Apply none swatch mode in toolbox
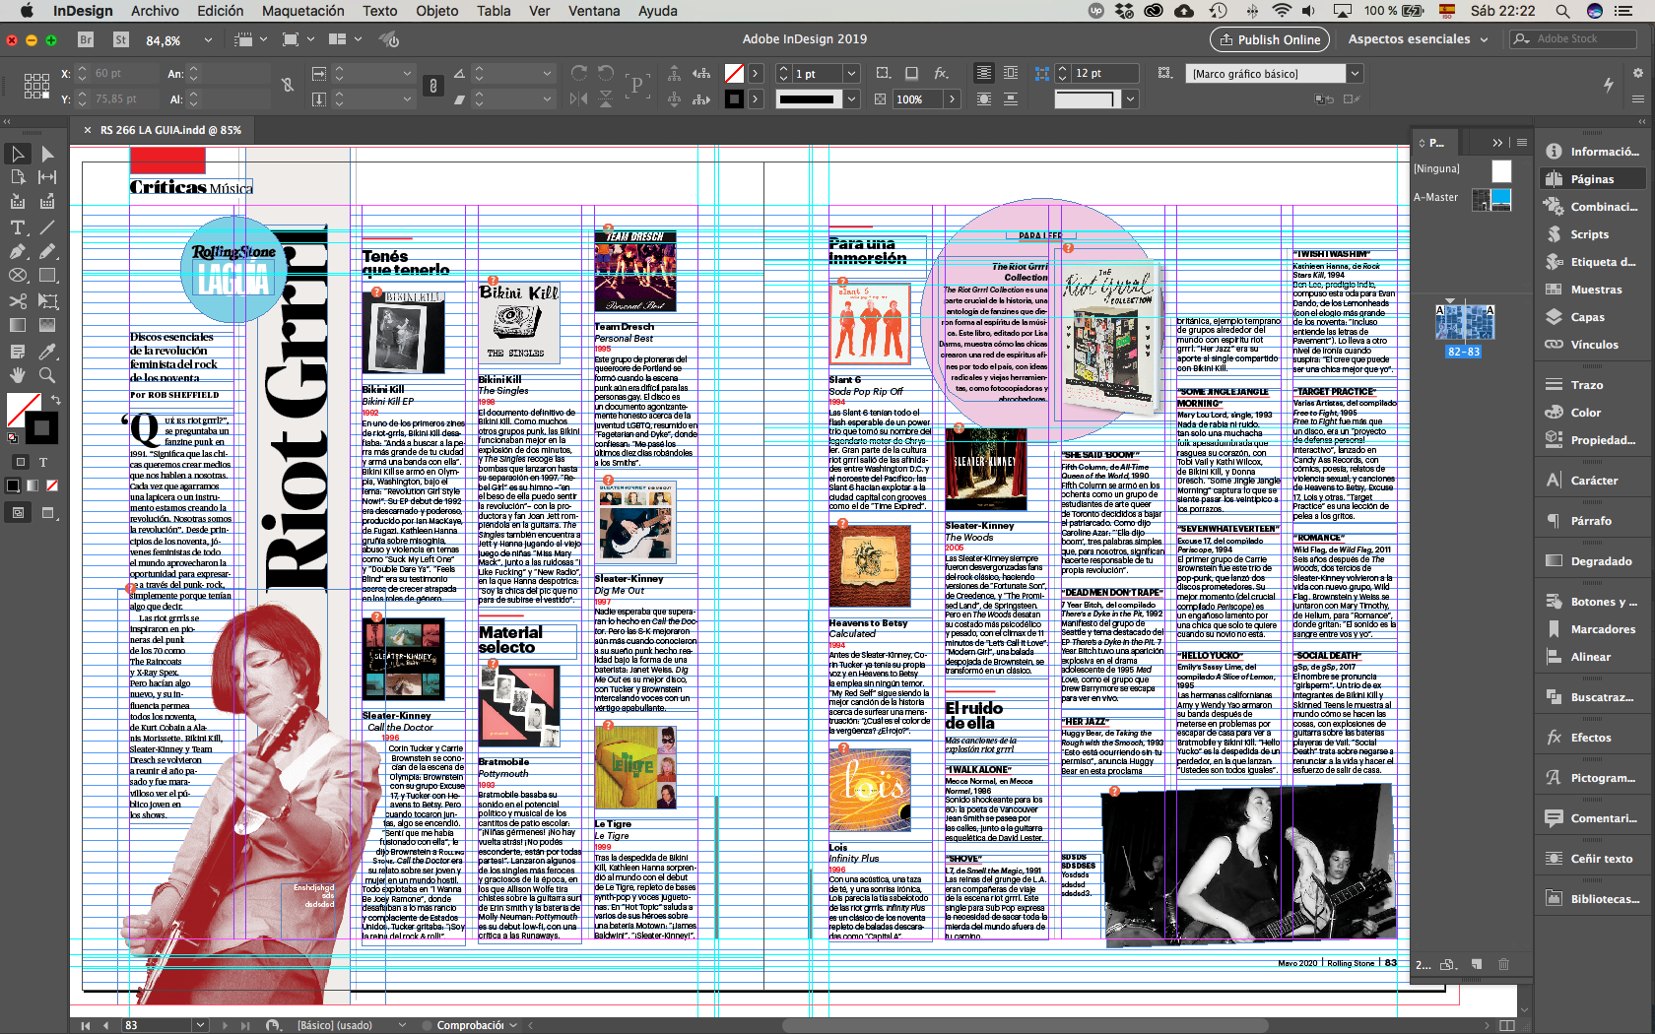This screenshot has height=1034, width=1655. pyautogui.click(x=52, y=485)
